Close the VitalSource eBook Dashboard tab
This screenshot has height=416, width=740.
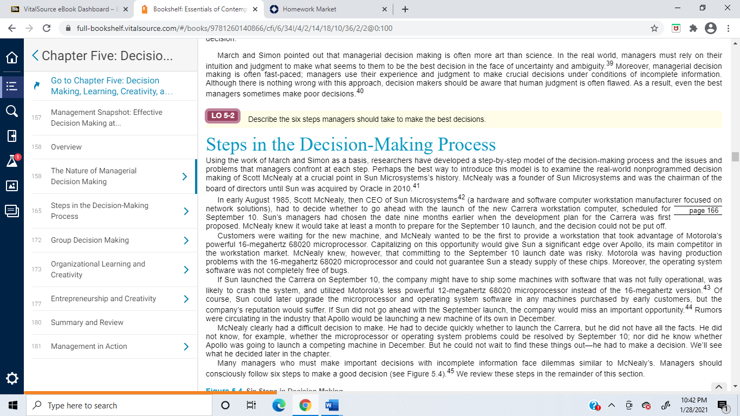point(126,9)
